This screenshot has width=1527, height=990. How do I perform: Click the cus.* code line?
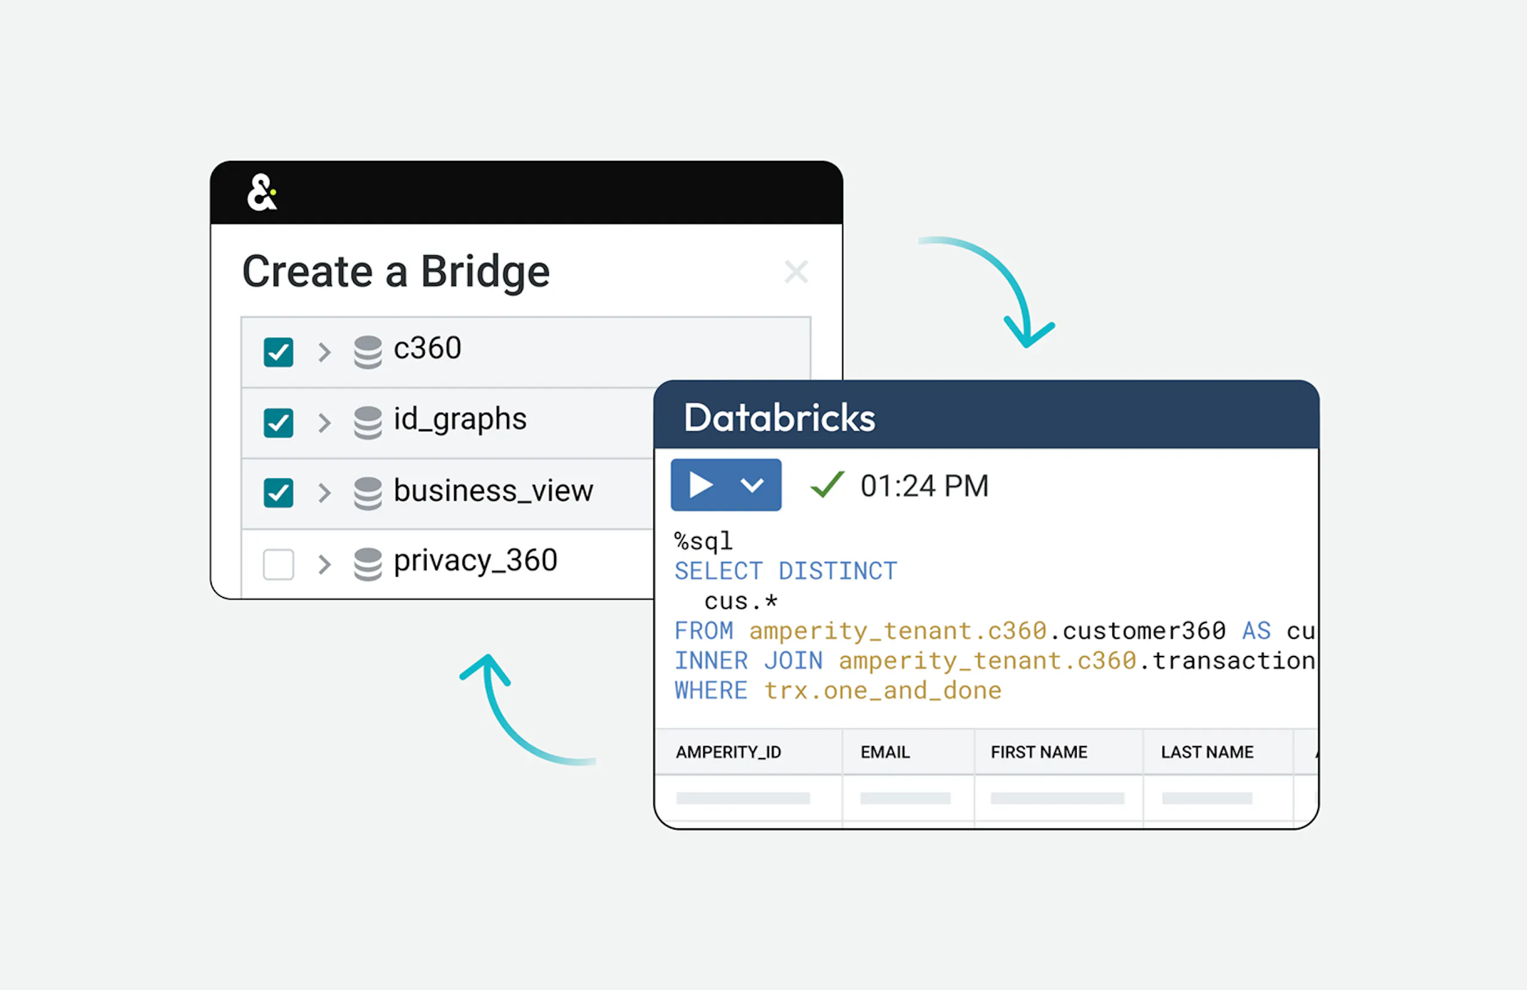point(741,601)
